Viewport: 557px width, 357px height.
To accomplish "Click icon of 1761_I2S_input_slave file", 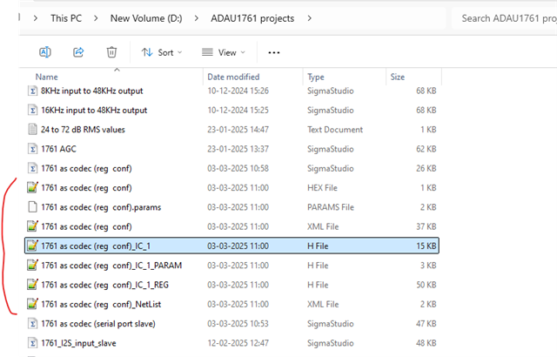I will click(x=32, y=343).
